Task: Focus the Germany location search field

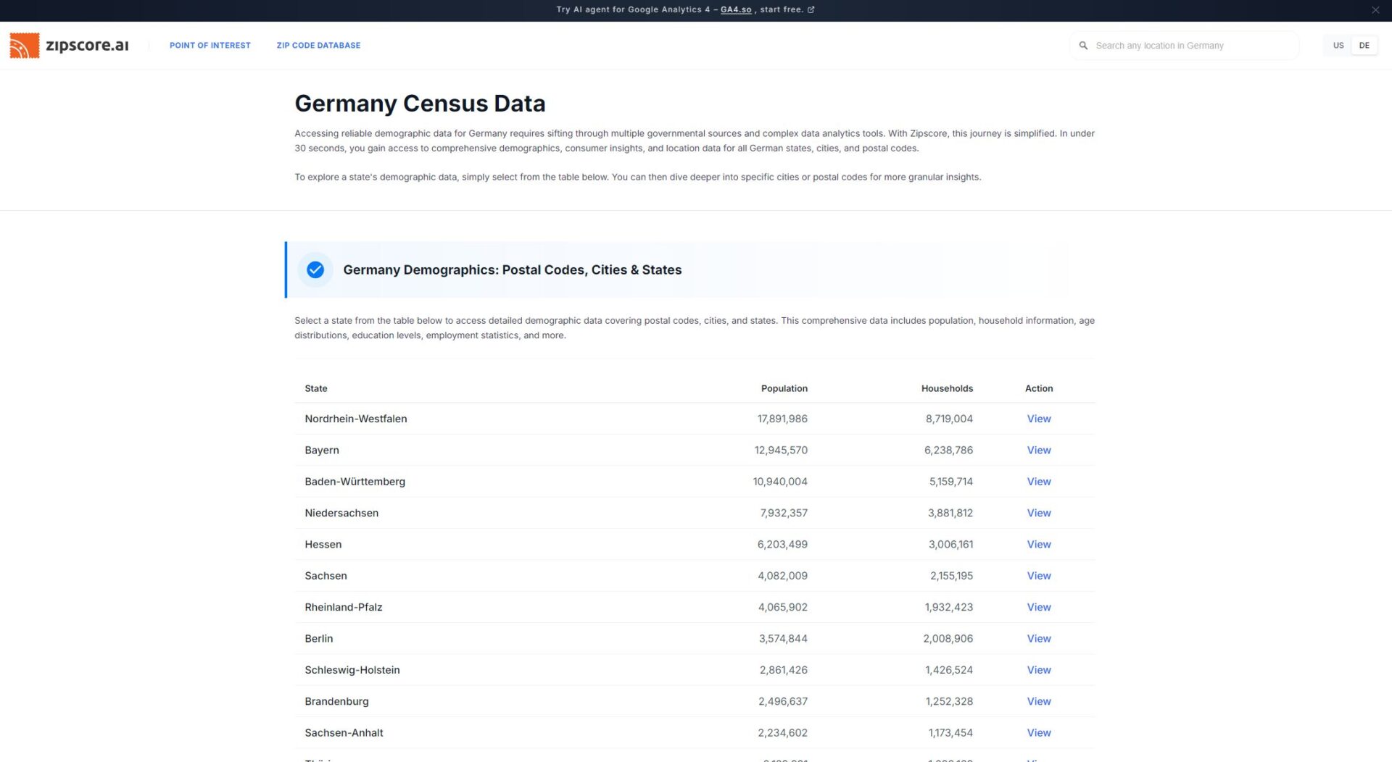Action: point(1189,46)
